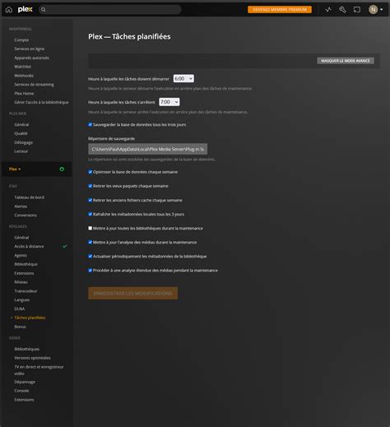The width and height of the screenshot is (390, 427).
Task: Toggle Actualiser périodiquement les métadonnées checkbox
Action: [x=91, y=256]
